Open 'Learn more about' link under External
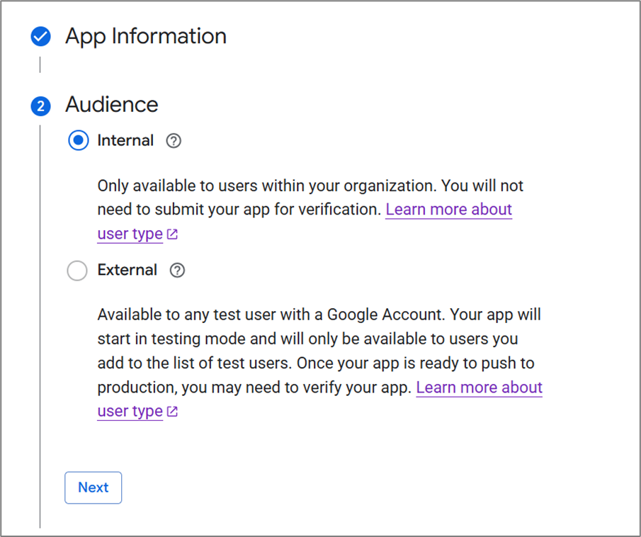Viewport: 641px width, 537px height. click(x=479, y=388)
